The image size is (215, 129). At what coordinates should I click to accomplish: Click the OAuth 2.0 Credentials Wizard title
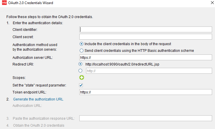31,3
